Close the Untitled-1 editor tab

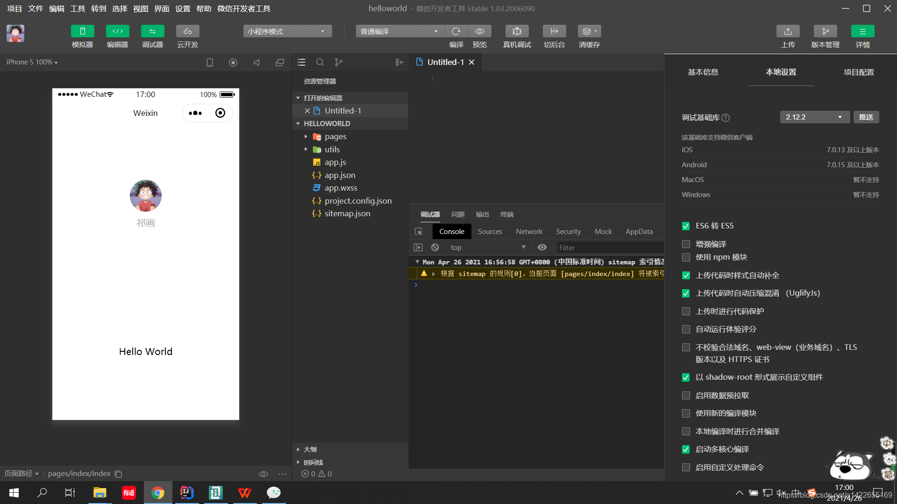point(472,62)
